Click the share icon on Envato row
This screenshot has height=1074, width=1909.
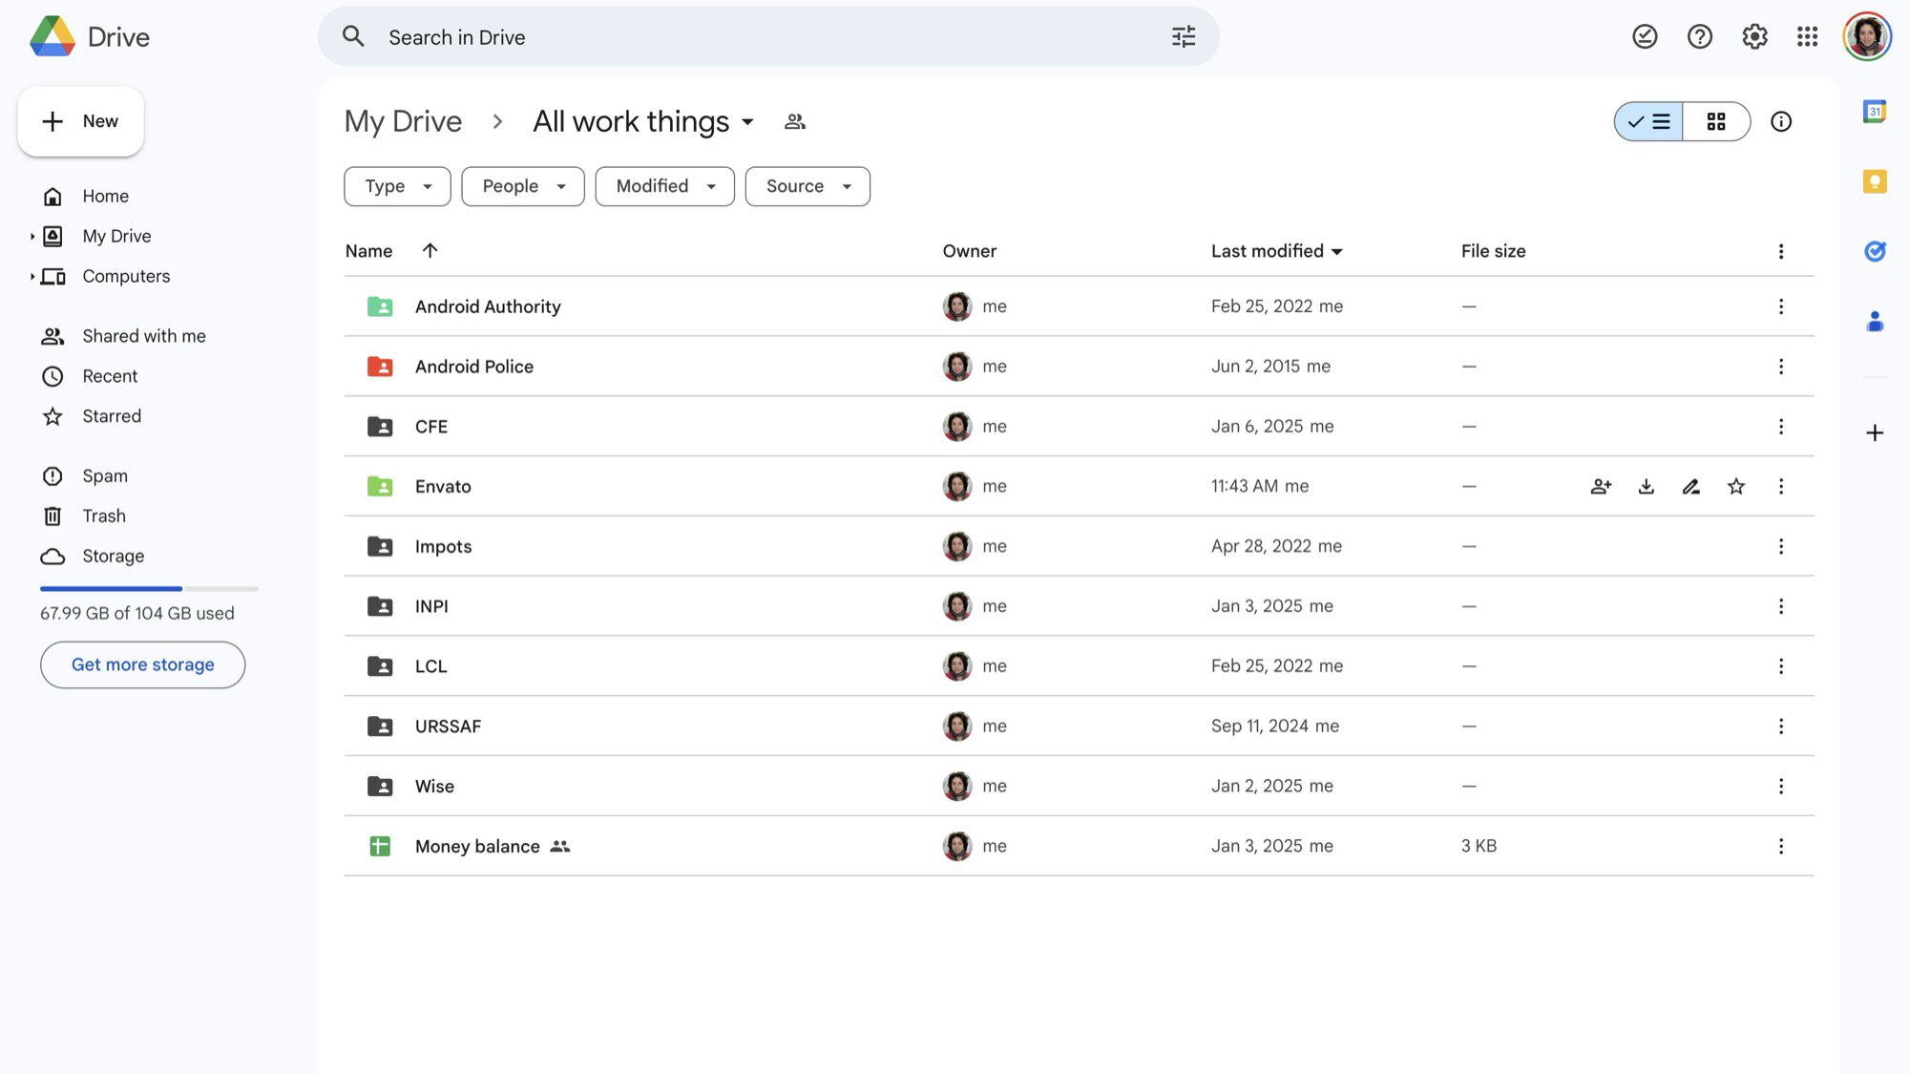[1601, 487]
